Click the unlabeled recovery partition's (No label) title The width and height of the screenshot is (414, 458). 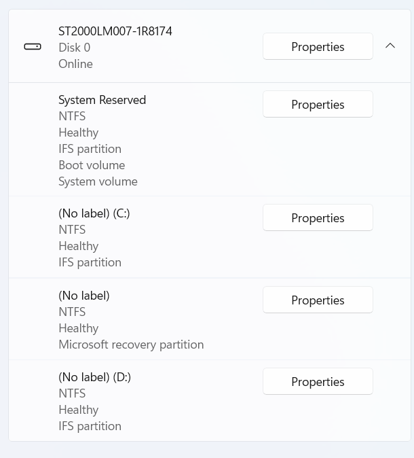coord(83,296)
